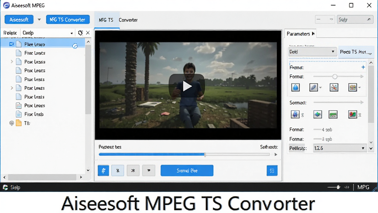Click the green landscape Somedt icon
Viewport: 378px width, 213px height.
(333, 115)
